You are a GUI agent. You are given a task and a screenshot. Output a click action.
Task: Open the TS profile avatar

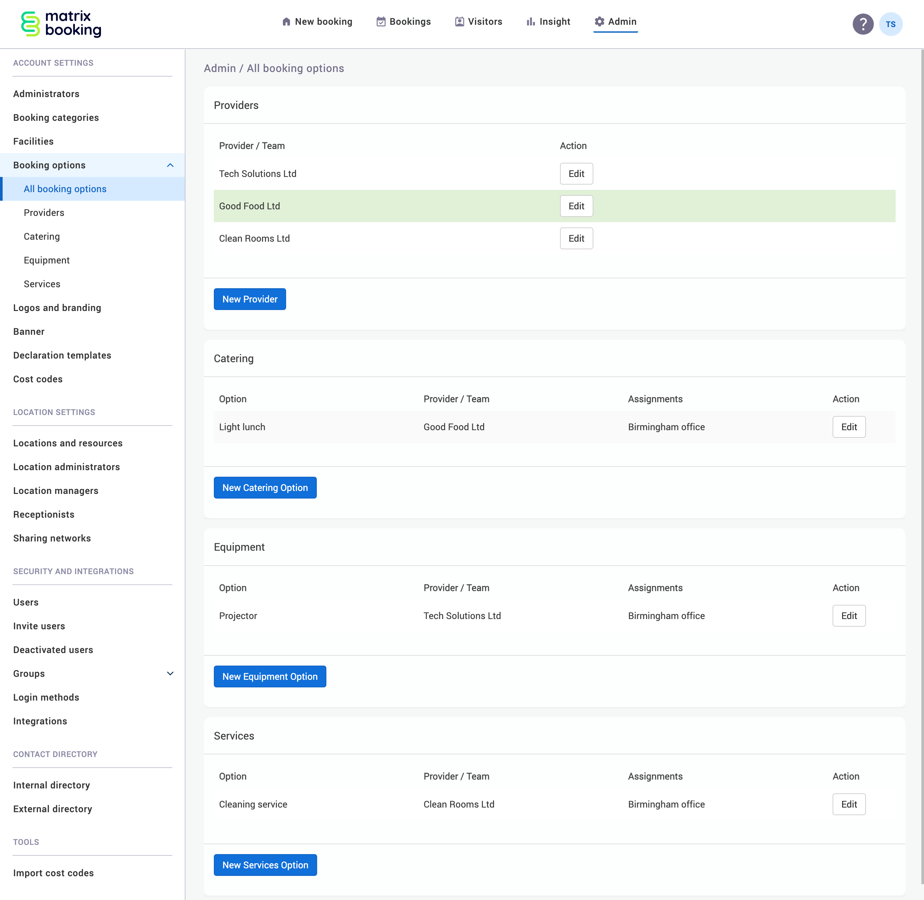(891, 24)
